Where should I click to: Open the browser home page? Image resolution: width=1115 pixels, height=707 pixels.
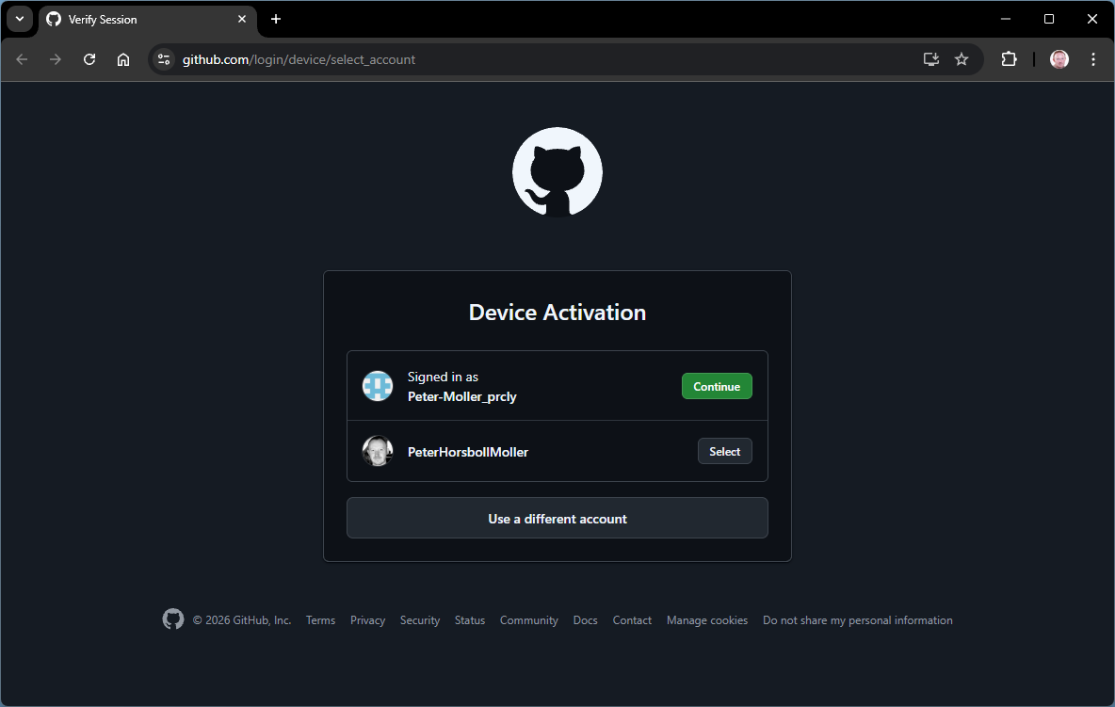point(123,59)
